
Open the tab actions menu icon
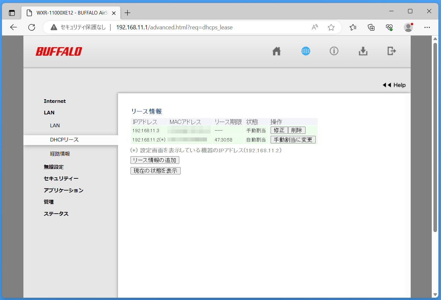point(12,13)
